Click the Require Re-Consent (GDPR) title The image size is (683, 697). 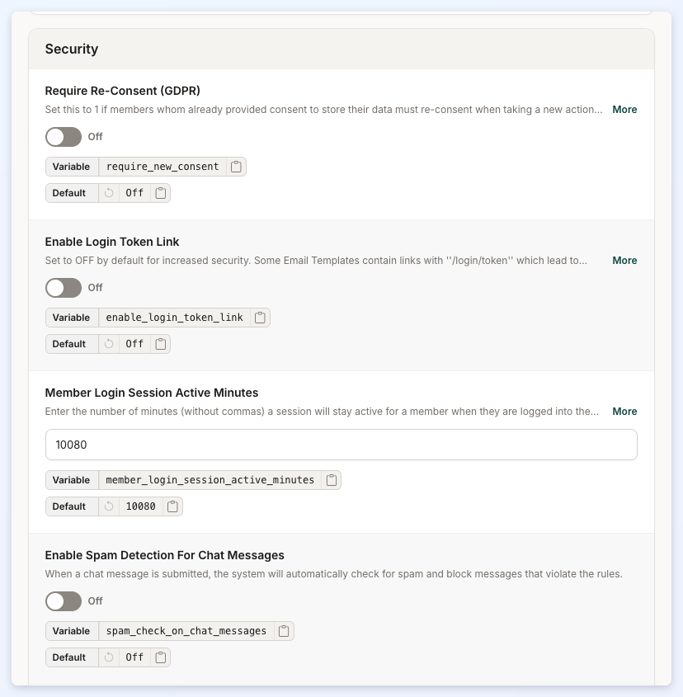[x=123, y=91]
